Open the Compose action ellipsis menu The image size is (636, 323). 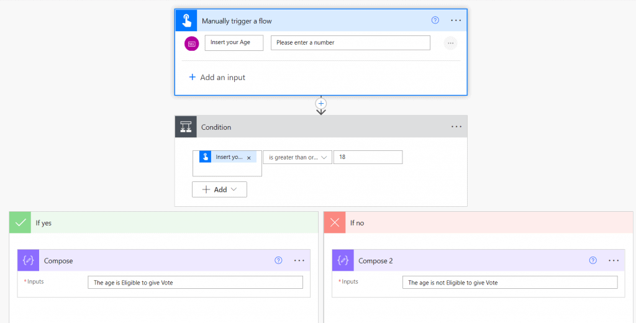click(x=299, y=260)
